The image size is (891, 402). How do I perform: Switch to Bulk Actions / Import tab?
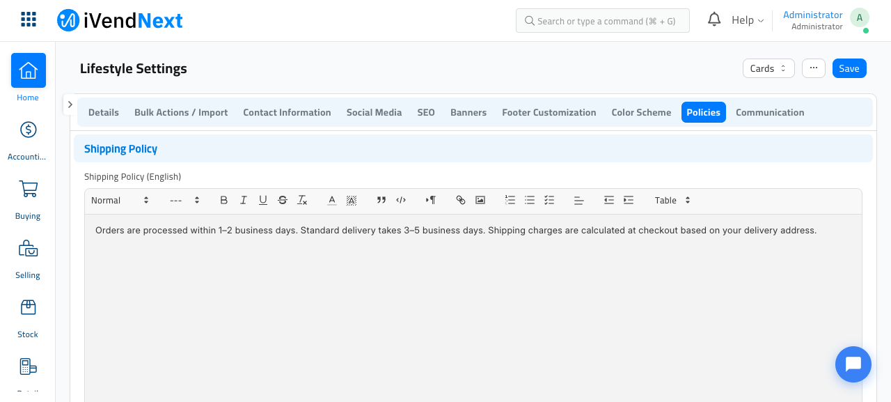(x=181, y=112)
